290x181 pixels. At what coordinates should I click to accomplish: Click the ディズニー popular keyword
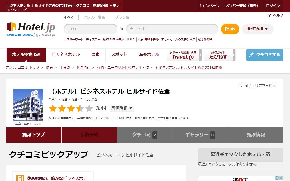coord(93,40)
